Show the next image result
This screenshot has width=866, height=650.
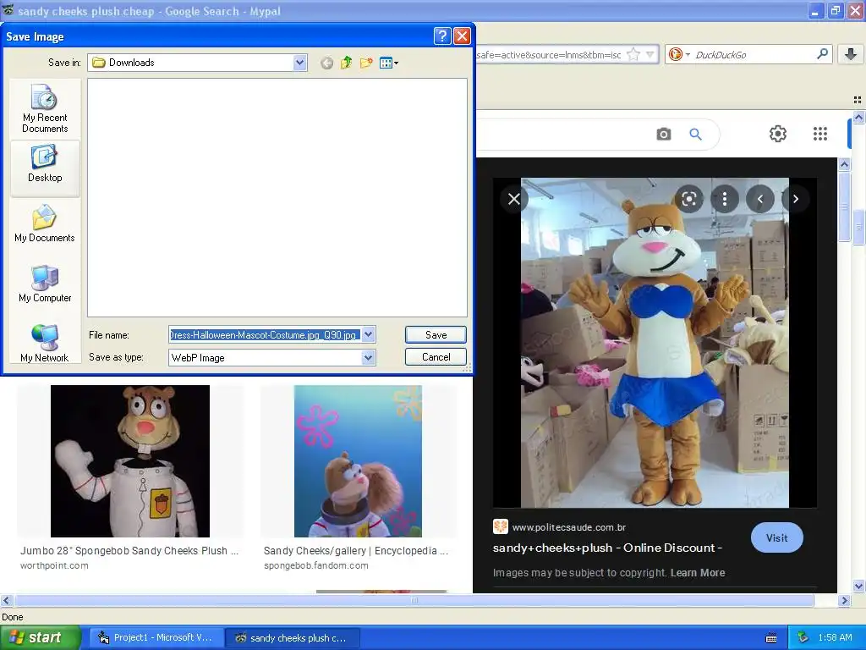795,199
